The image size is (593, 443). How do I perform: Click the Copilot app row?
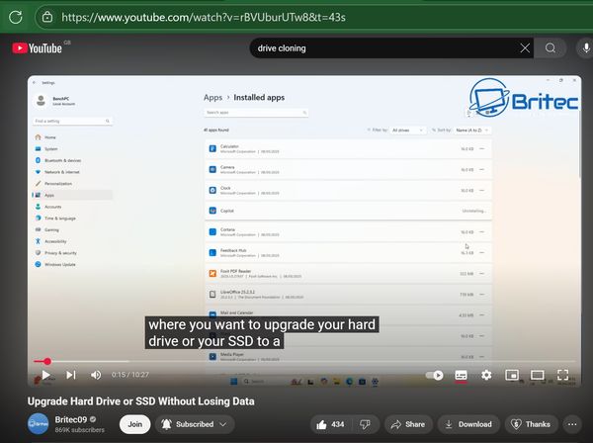click(x=348, y=211)
